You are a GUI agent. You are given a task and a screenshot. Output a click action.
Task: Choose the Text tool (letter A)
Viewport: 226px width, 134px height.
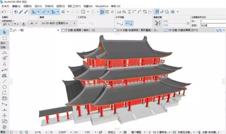tap(5, 64)
